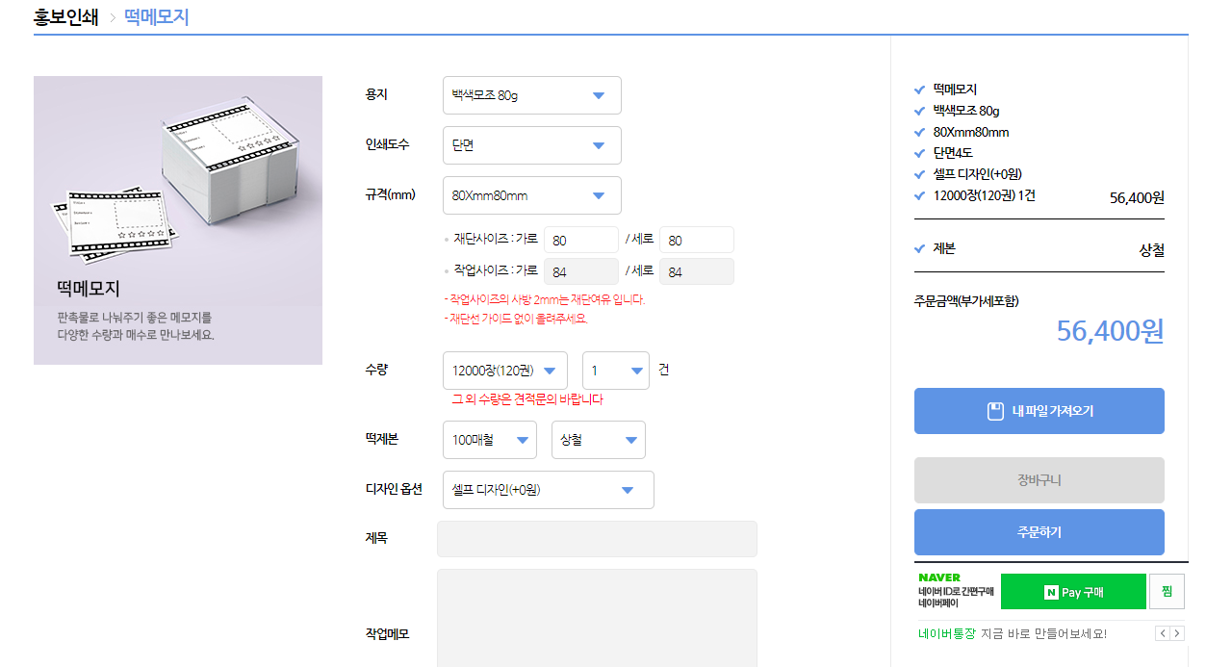Click the 찜 wishlist button
The height and width of the screenshot is (667, 1206).
click(x=1167, y=591)
